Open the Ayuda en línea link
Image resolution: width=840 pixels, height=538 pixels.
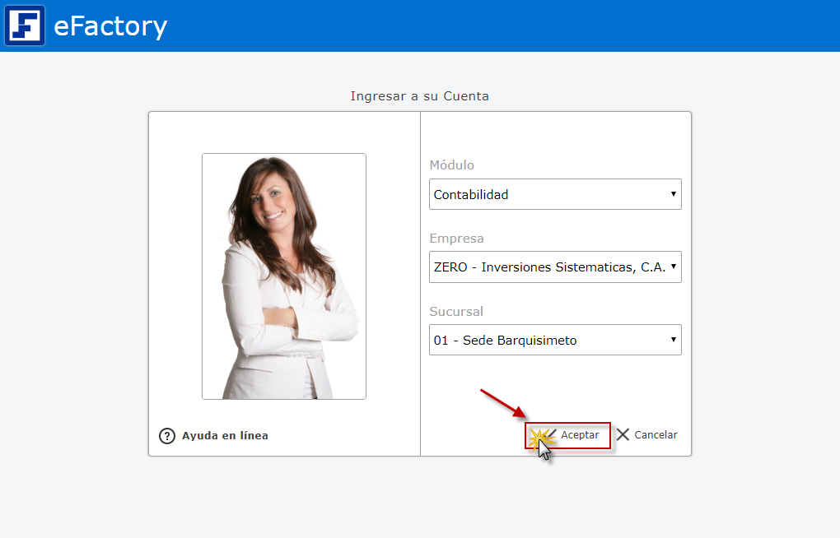225,436
